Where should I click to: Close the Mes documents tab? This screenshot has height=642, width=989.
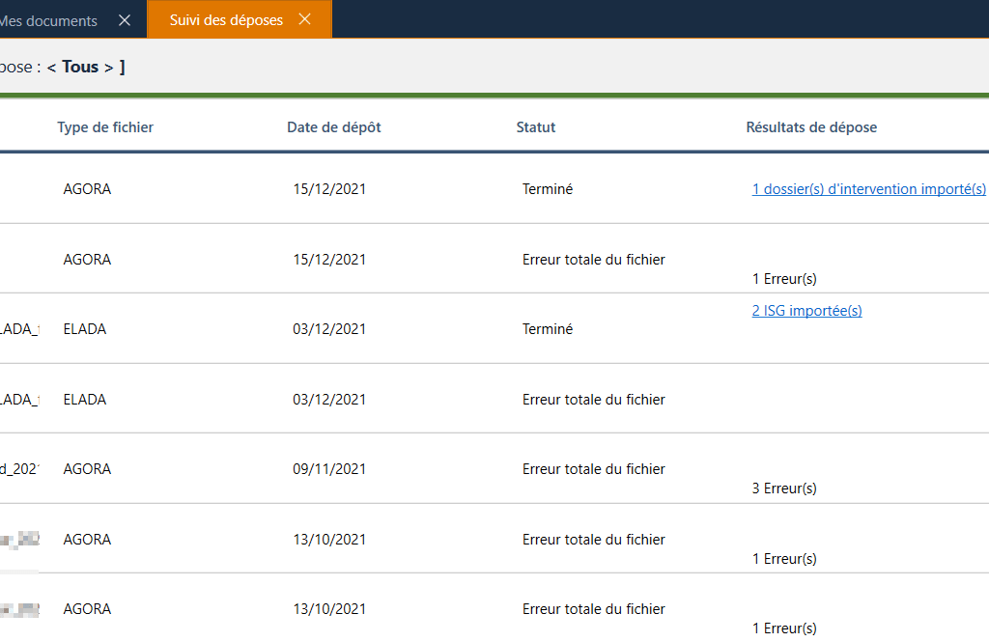pos(124,20)
